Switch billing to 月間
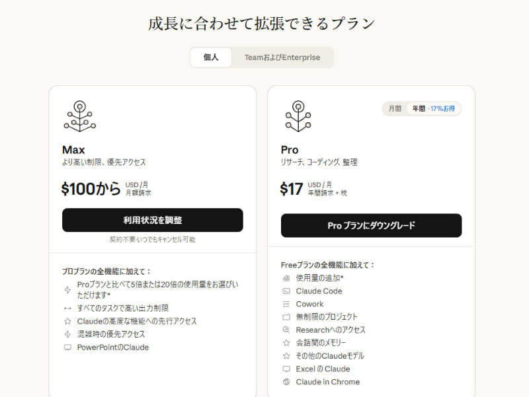 click(x=395, y=108)
